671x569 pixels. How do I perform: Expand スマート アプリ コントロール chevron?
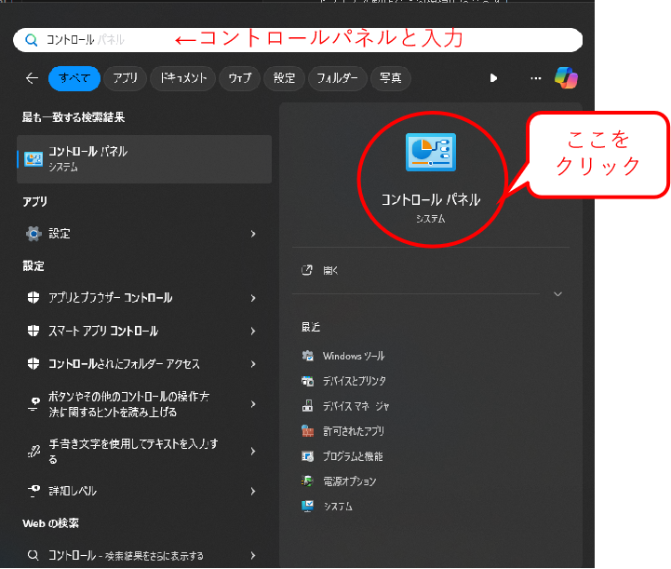[x=253, y=331]
